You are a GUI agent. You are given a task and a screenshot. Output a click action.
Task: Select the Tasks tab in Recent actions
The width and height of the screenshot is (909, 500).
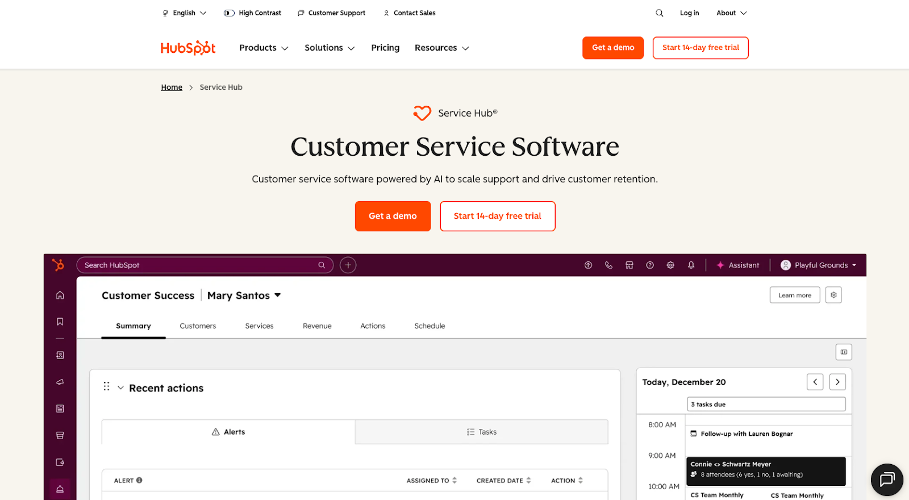coord(481,432)
